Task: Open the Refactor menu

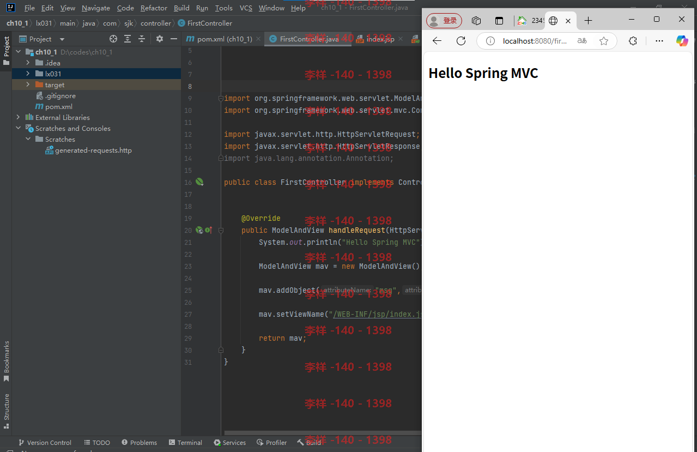Action: tap(154, 8)
